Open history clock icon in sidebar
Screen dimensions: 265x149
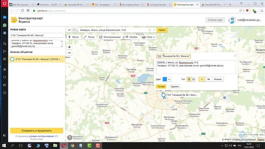(5, 93)
